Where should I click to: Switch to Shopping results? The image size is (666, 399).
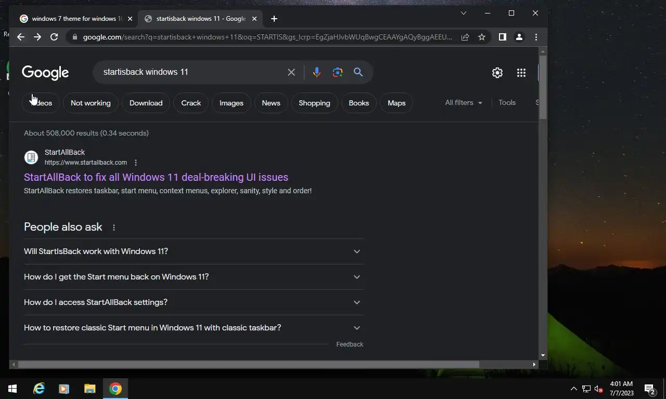point(314,103)
